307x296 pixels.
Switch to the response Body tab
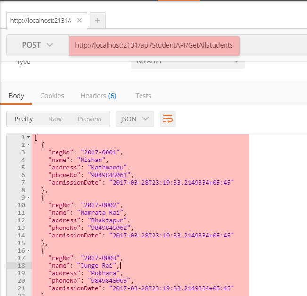[x=17, y=96]
